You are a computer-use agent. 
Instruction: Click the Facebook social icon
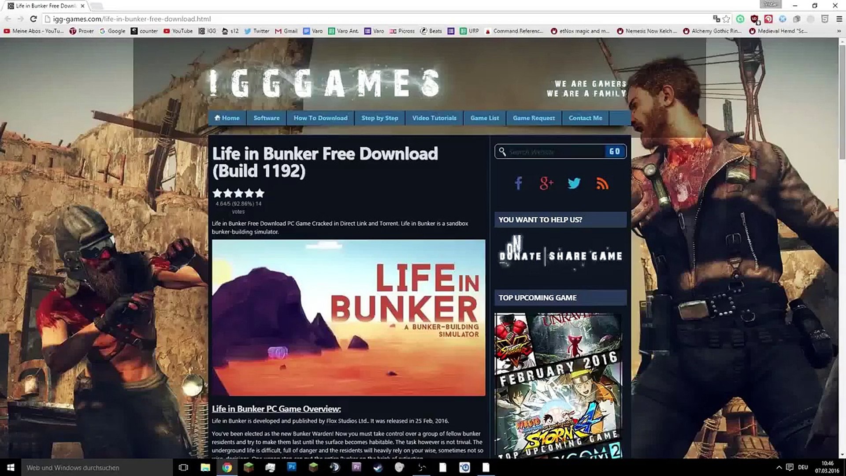point(519,183)
